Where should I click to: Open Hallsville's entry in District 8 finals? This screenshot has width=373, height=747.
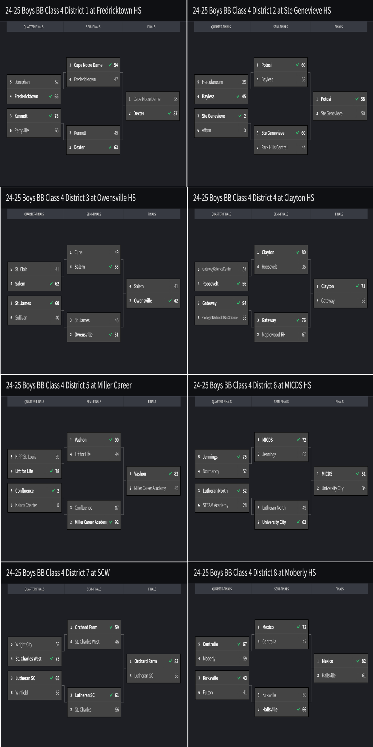tap(329, 675)
